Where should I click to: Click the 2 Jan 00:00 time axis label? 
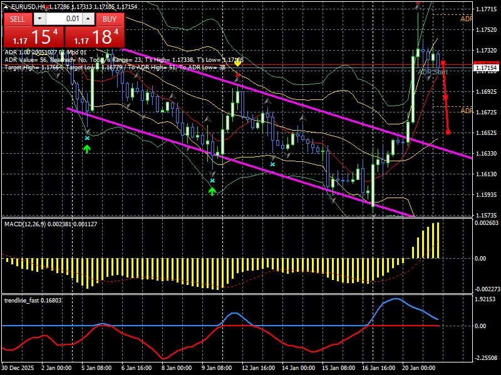pyautogui.click(x=56, y=367)
